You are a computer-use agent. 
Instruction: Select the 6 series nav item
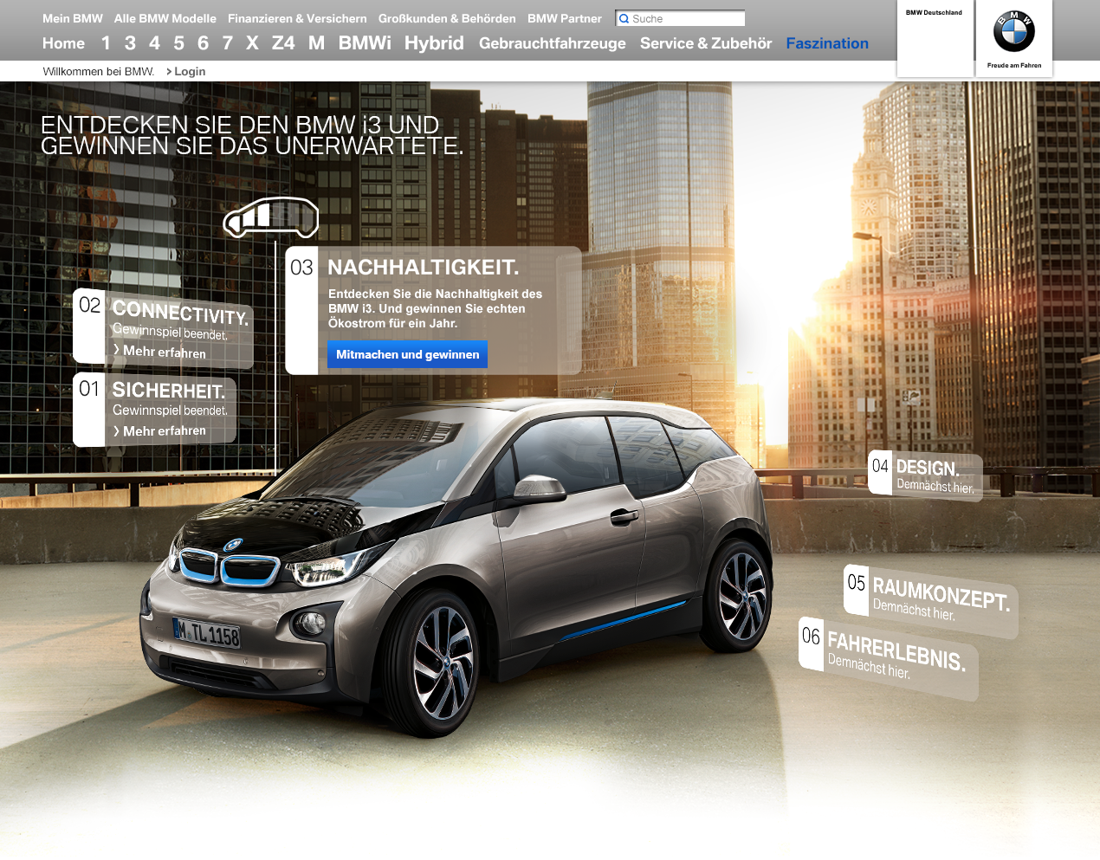click(203, 43)
